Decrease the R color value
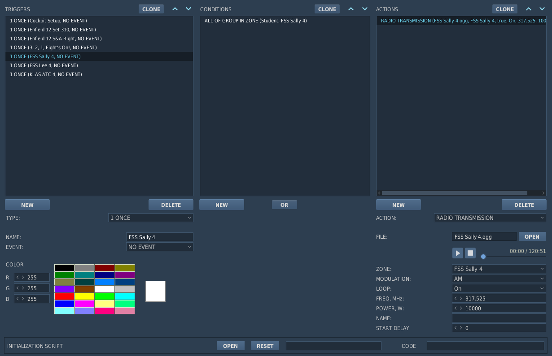This screenshot has width=552, height=356. tap(18, 277)
